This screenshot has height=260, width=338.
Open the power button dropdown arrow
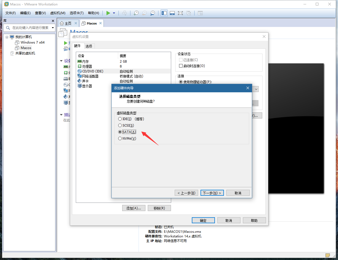pos(114,13)
